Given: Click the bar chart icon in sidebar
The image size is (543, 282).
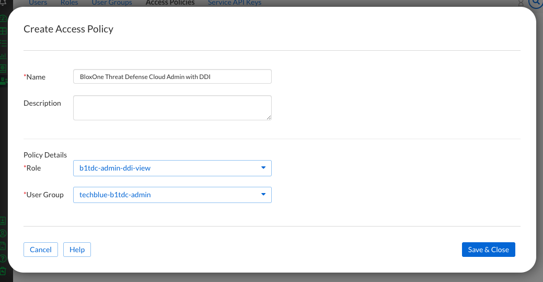Looking at the screenshot, I should click(x=3, y=55).
